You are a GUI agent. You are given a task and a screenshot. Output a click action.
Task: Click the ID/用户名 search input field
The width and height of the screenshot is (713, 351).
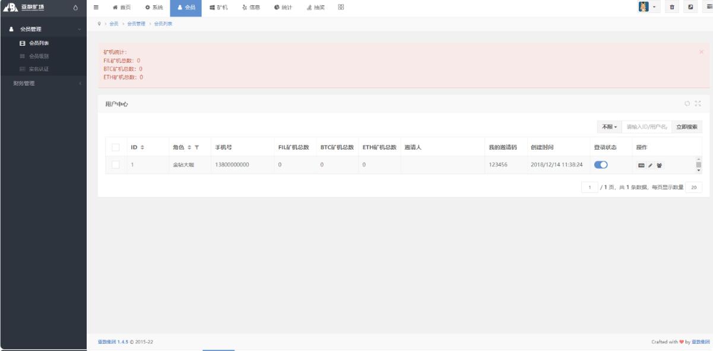(647, 127)
